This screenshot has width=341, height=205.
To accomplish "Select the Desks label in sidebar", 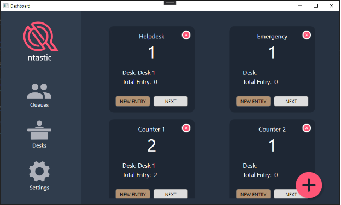I will pyautogui.click(x=39, y=145).
